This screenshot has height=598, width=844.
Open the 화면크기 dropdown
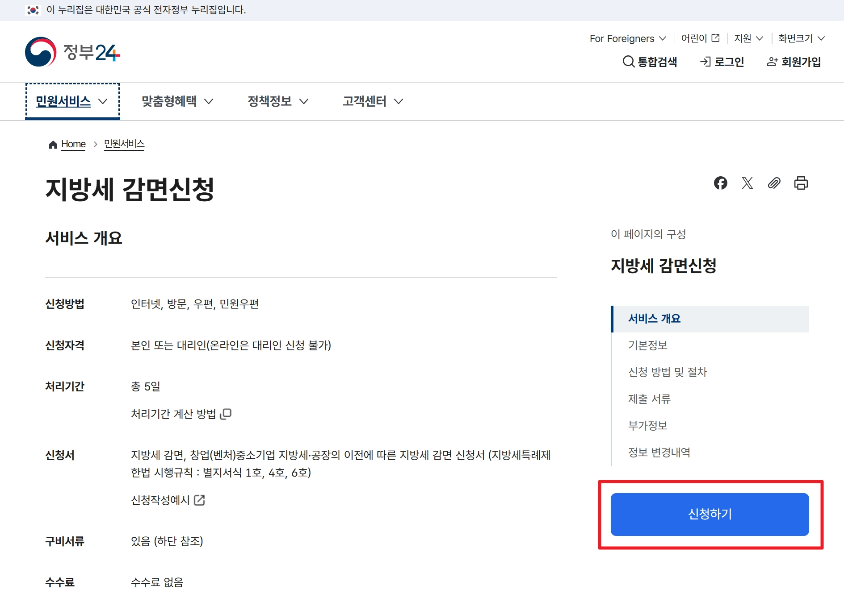click(x=800, y=38)
